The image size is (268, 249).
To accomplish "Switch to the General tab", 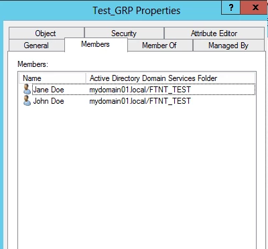I will (x=37, y=46).
